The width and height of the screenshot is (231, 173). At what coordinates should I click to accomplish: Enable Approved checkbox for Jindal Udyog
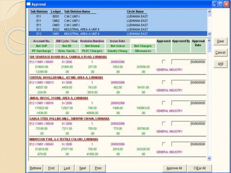[163, 103]
